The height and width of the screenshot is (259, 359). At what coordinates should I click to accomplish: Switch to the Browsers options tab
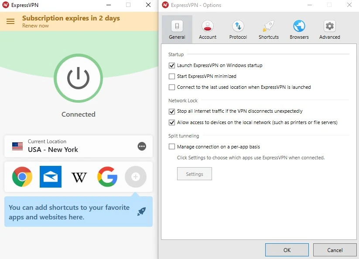click(x=299, y=30)
